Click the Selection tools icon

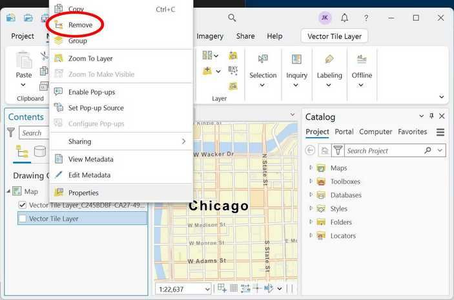(263, 59)
